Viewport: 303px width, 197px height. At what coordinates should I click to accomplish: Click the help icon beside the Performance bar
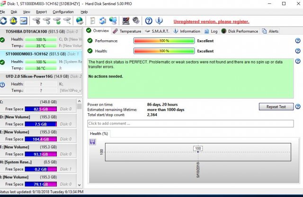coord(298,41)
